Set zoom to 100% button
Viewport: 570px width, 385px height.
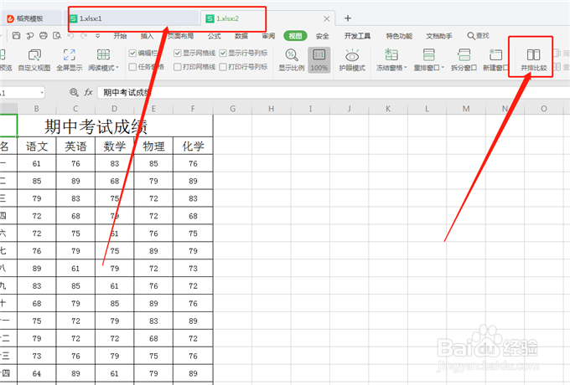click(x=319, y=60)
